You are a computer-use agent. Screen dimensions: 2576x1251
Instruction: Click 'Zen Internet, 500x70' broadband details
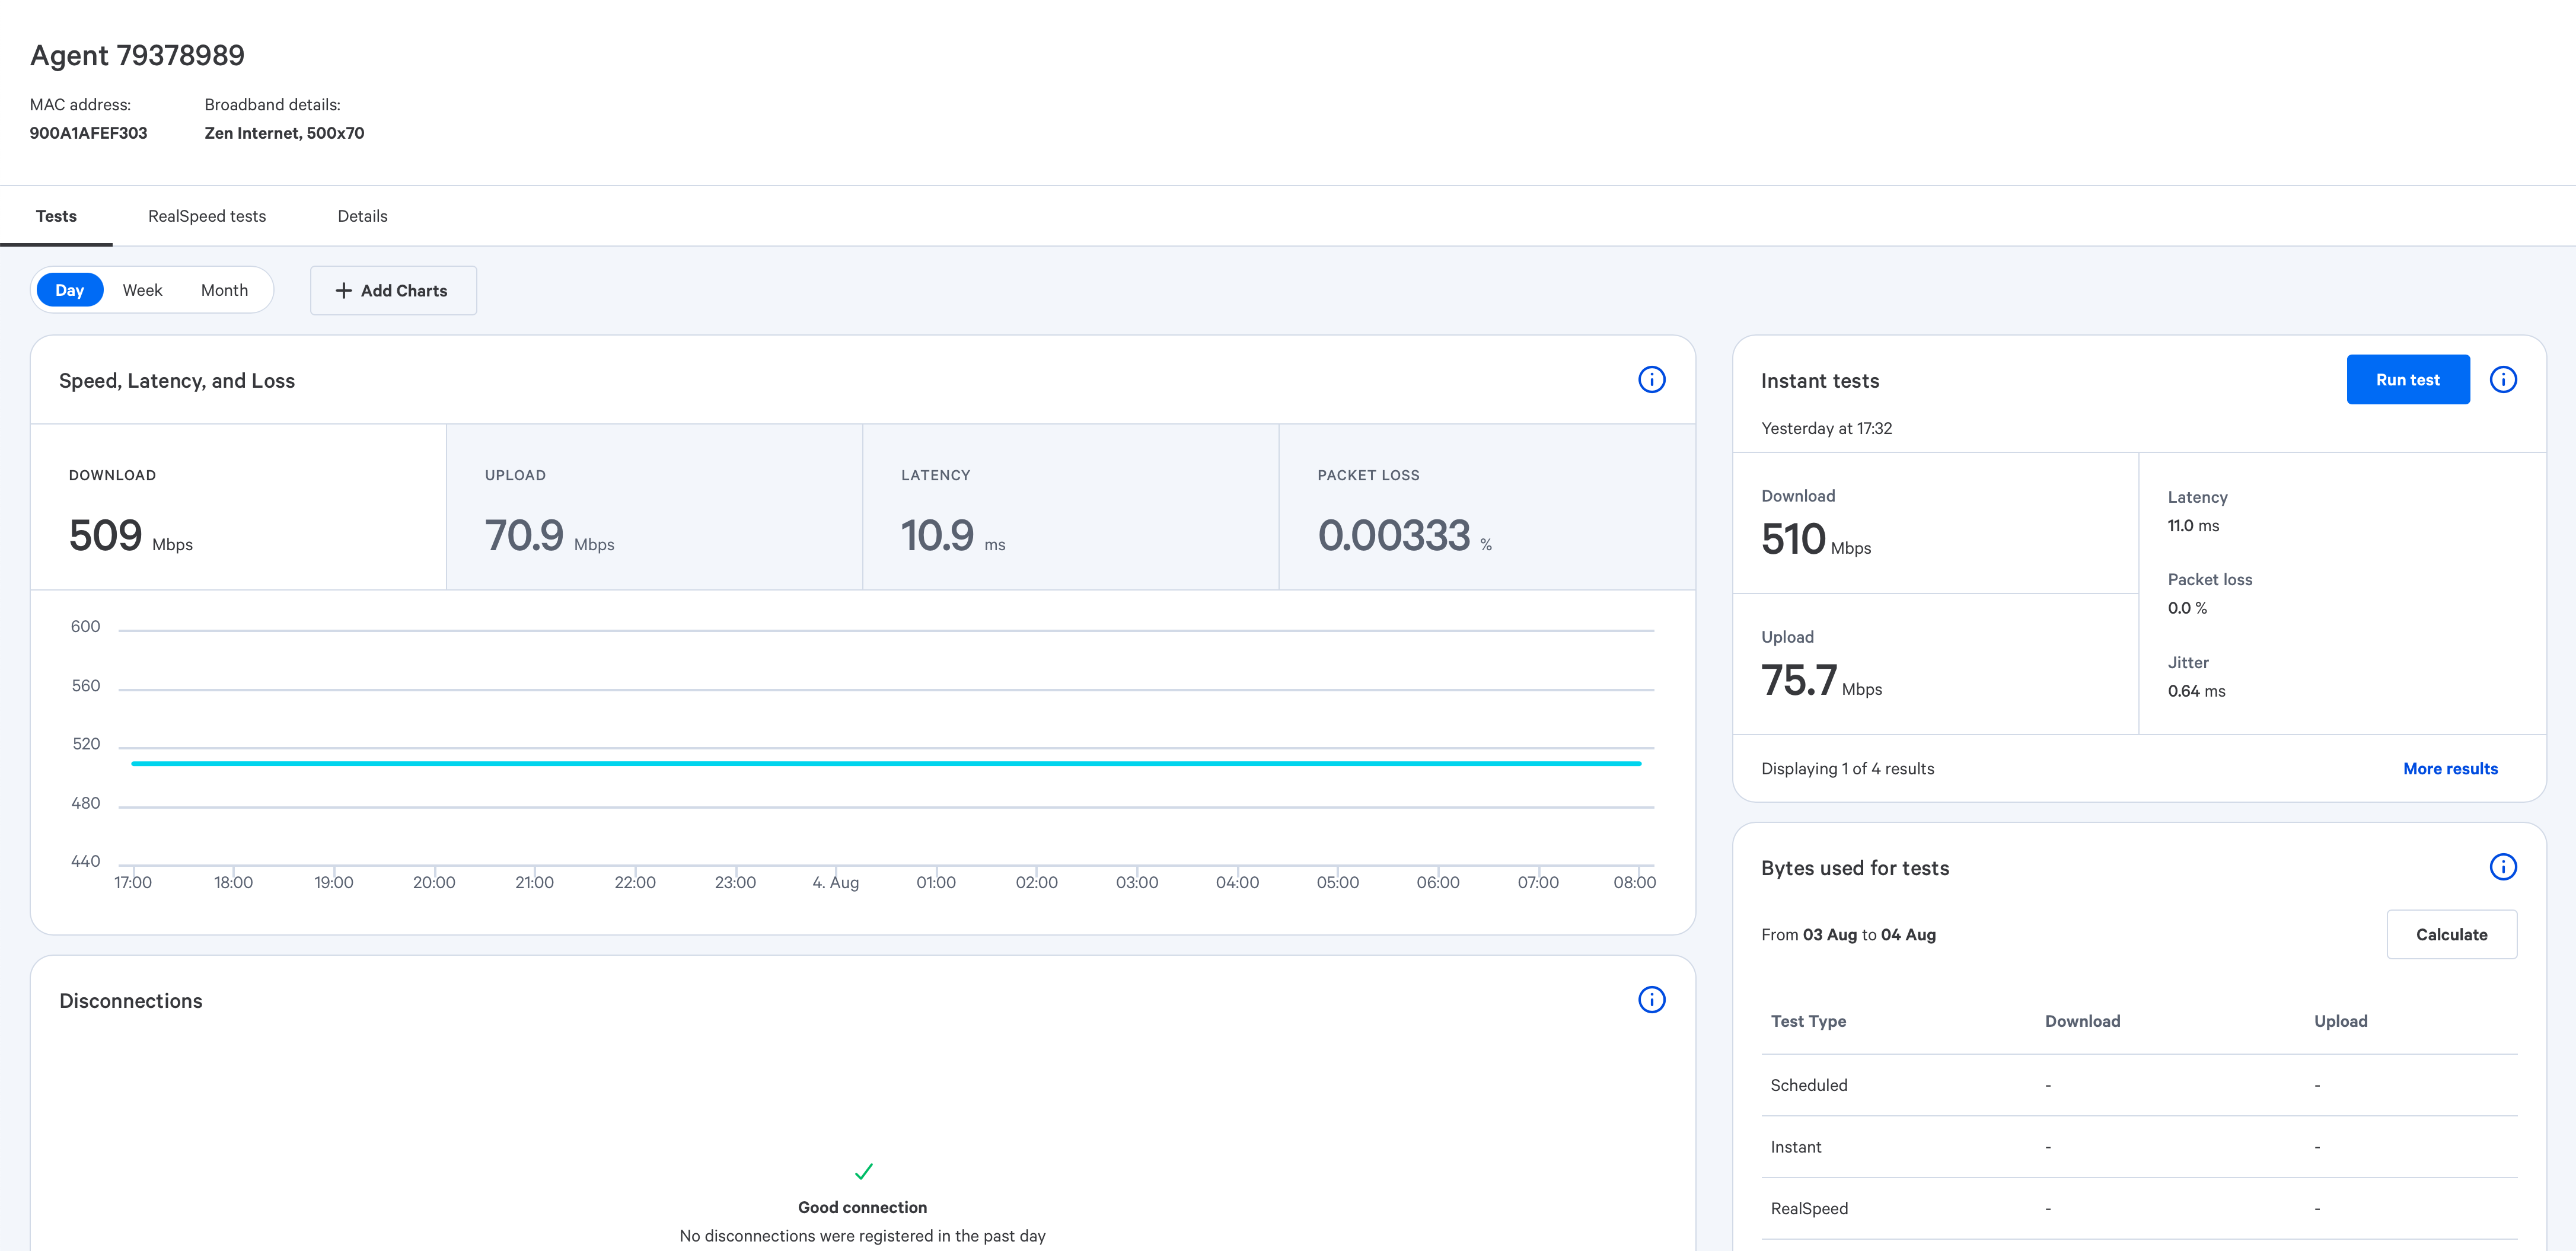coord(284,133)
